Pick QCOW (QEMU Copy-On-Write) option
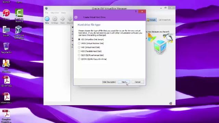This screenshot has height=123, width=219. pos(92,59)
